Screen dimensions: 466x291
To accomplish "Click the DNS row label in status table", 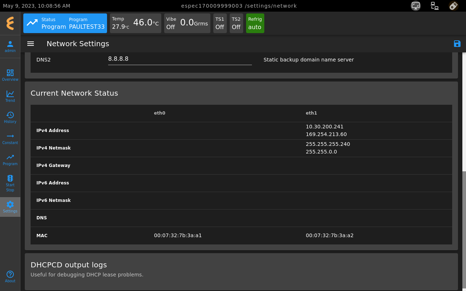I will [x=42, y=218].
